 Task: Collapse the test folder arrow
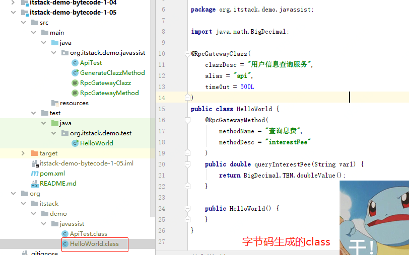click(x=34, y=113)
